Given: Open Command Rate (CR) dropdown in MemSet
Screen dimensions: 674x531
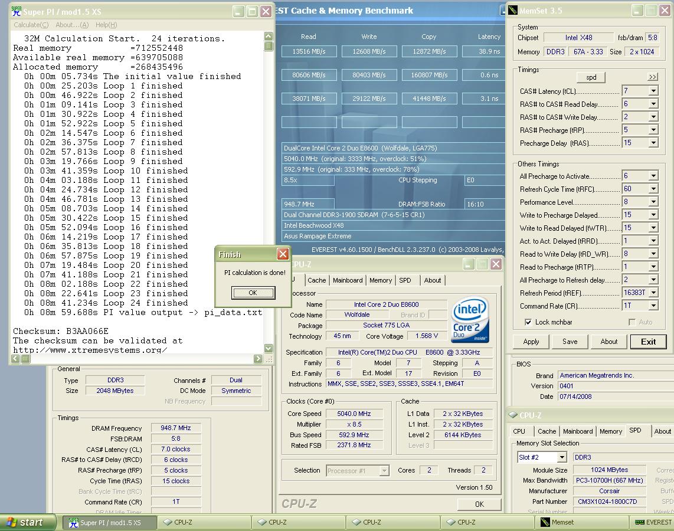Looking at the screenshot, I should point(653,306).
